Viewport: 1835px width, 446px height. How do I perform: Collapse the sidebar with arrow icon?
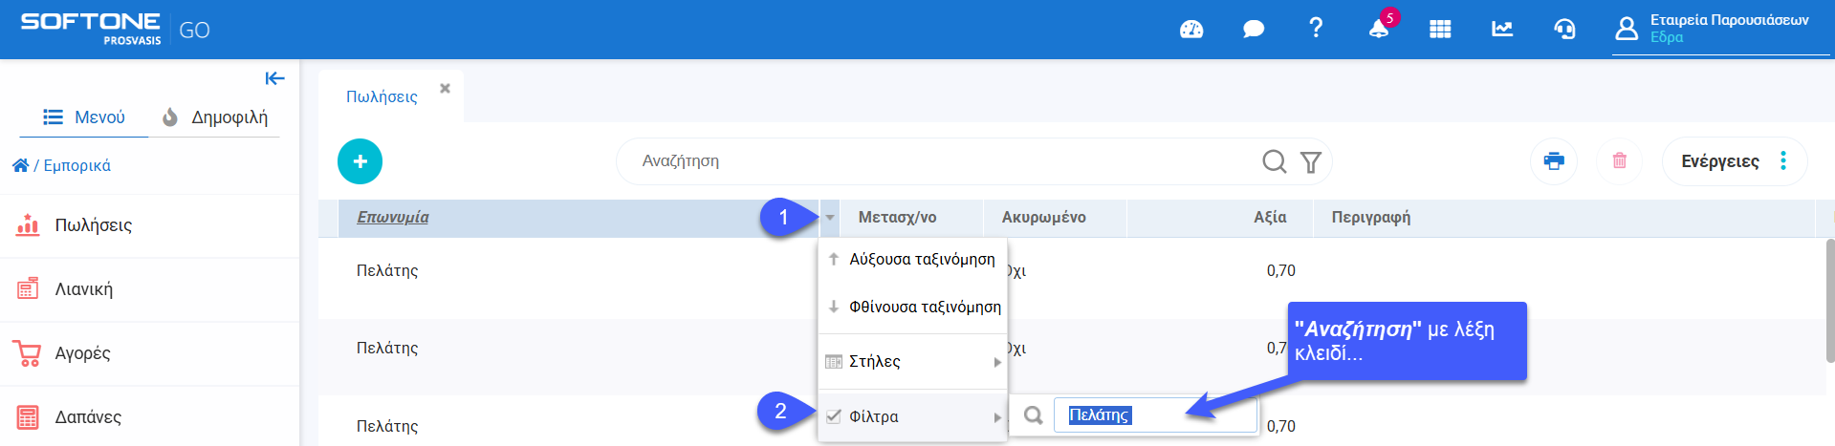click(x=274, y=78)
